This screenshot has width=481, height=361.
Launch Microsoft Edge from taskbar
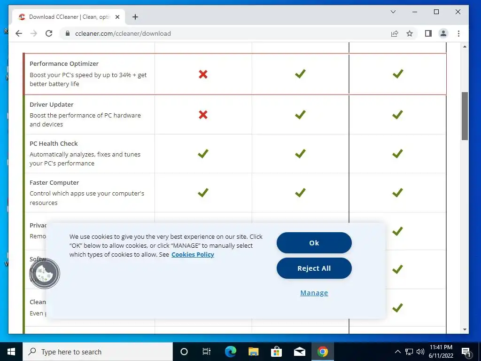tap(230, 352)
